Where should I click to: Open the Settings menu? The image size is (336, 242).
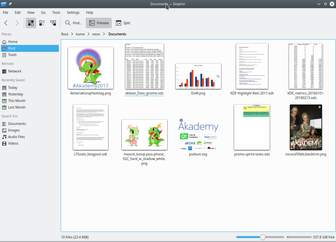(73, 12)
